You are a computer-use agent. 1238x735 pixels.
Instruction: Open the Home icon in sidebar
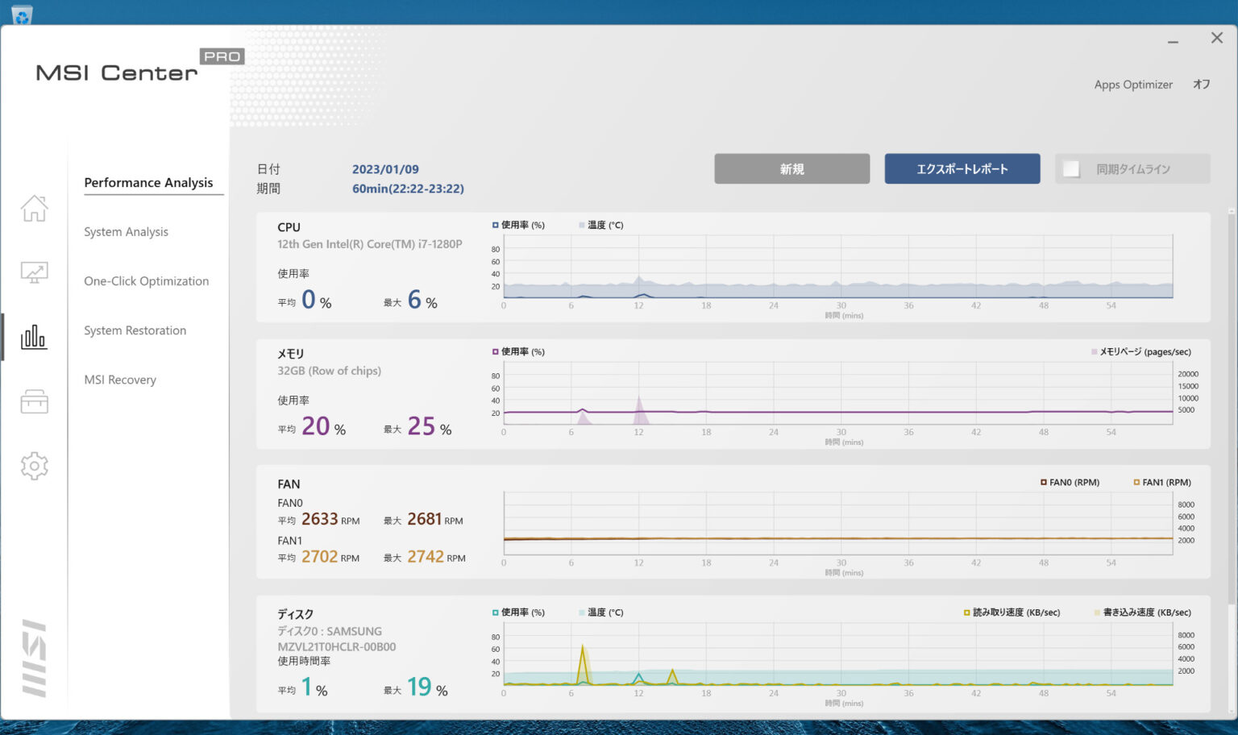tap(34, 208)
